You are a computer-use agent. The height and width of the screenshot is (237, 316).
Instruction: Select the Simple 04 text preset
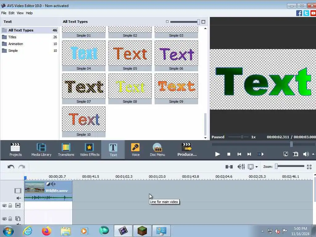click(84, 56)
